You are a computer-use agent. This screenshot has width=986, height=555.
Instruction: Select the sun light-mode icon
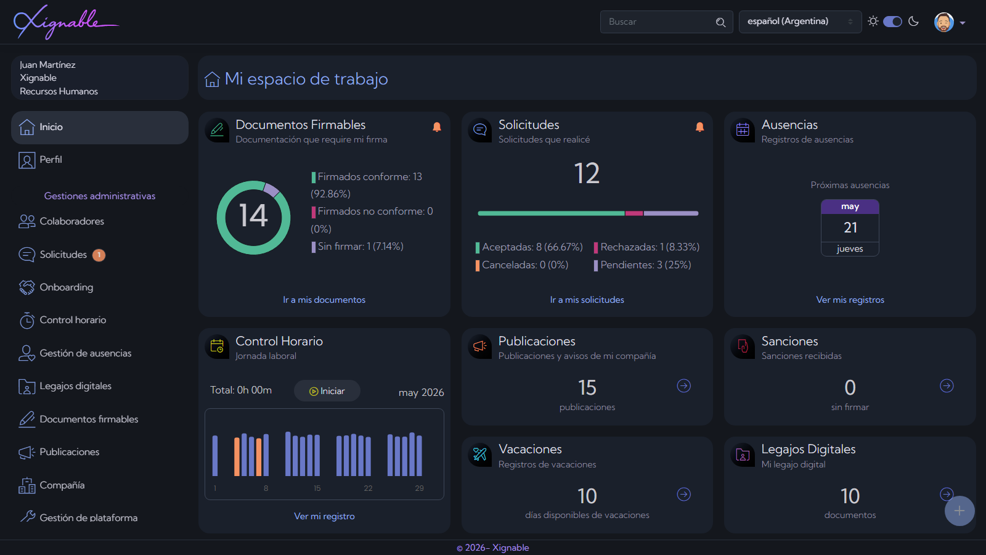coord(873,22)
